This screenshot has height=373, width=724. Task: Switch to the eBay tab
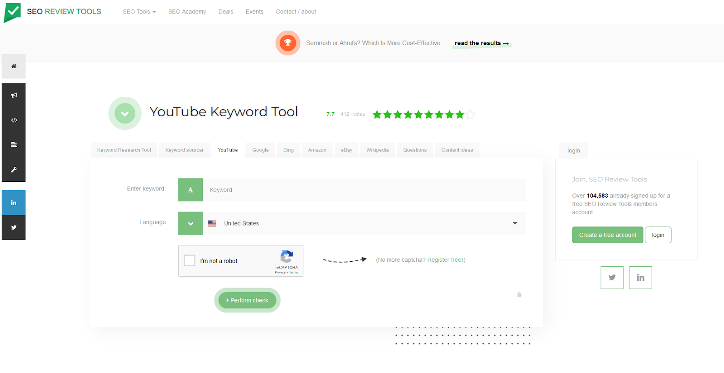[x=347, y=150]
